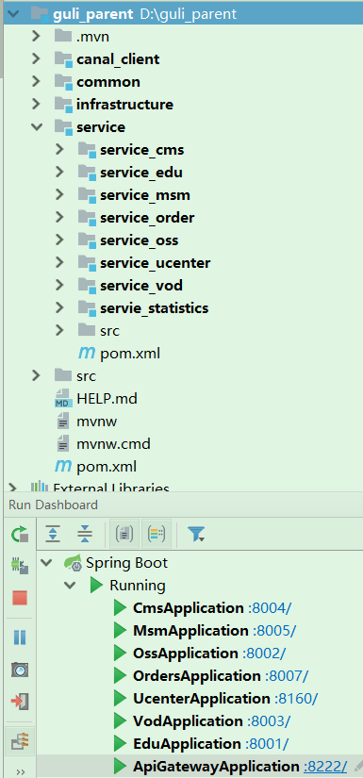Expand the service_msm module
This screenshot has height=778, width=363.
coord(59,195)
